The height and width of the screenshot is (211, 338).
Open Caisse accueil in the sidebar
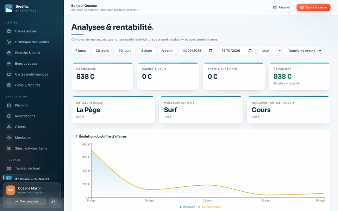coord(32,31)
